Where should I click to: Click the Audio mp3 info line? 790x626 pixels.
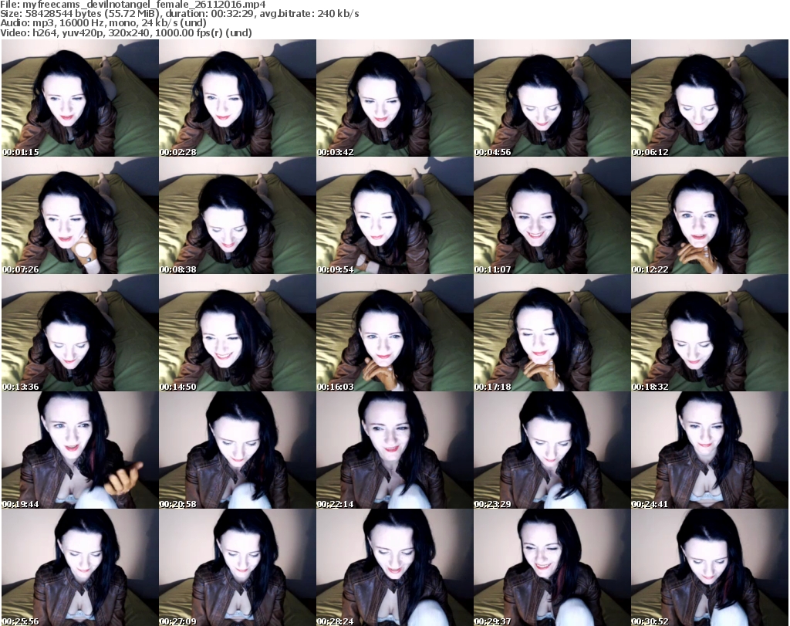click(x=103, y=23)
